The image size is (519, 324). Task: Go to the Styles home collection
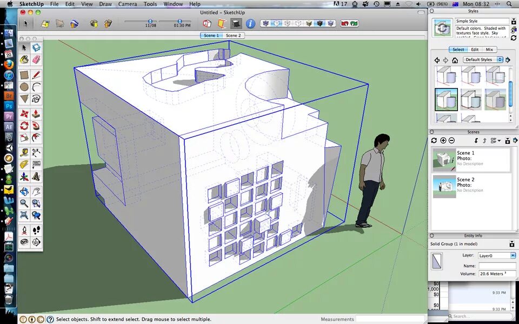455,60
